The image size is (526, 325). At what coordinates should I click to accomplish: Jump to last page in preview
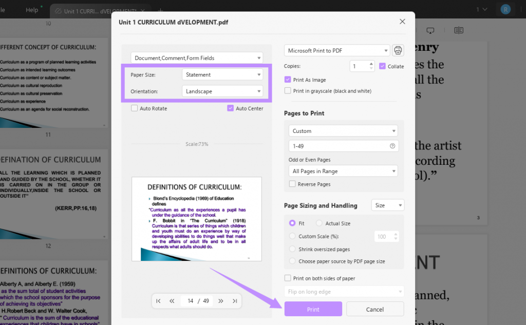tap(235, 301)
